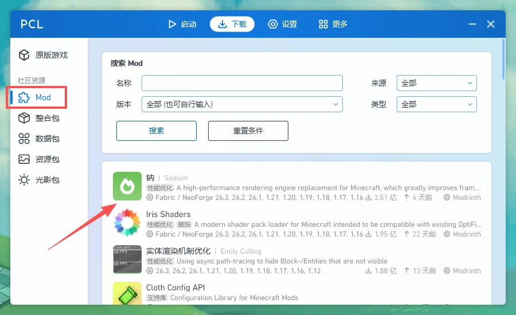
Task: Click the sun icon beside 光影包
Action: click(24, 180)
